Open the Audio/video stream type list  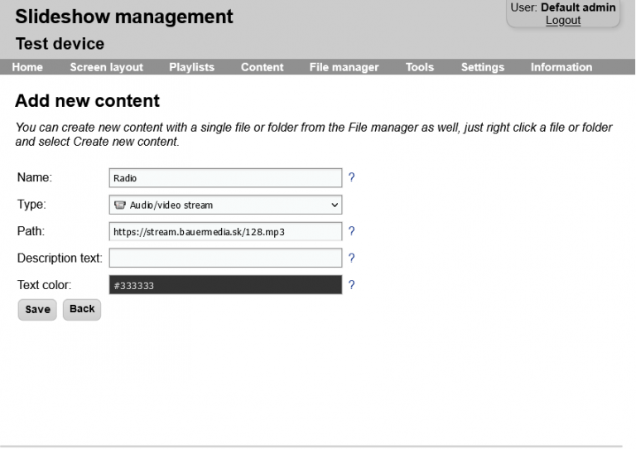(x=225, y=205)
